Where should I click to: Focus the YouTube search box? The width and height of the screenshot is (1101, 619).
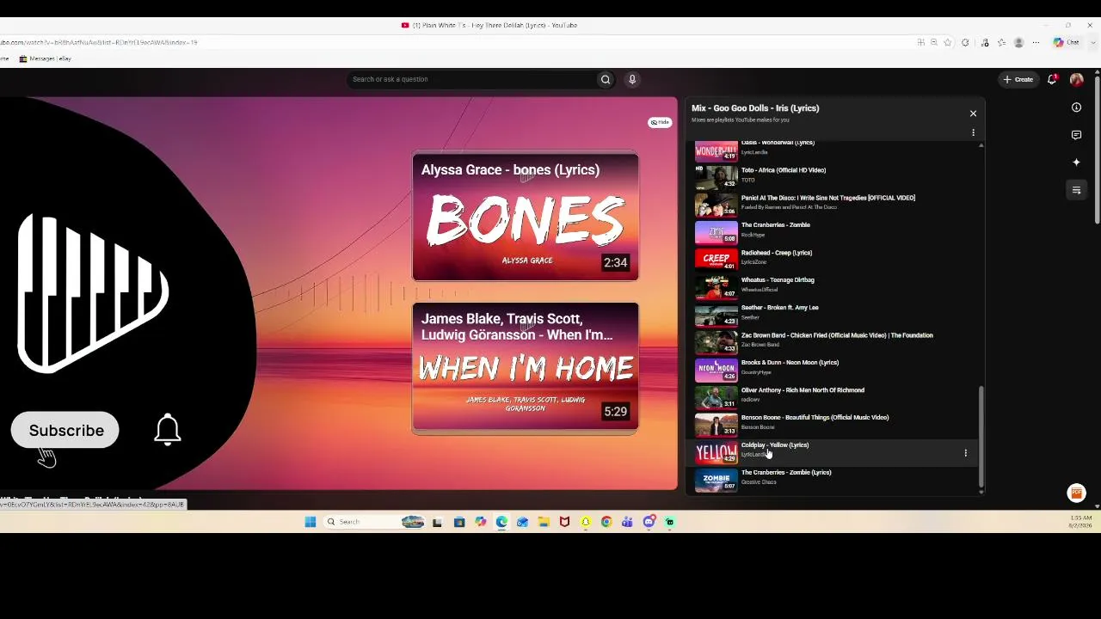pos(471,79)
